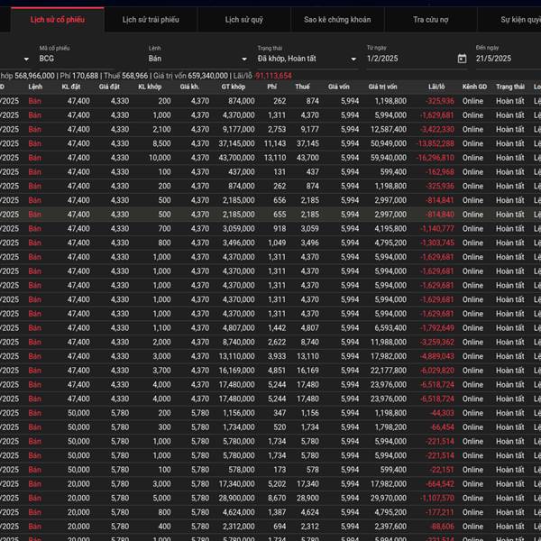This screenshot has height=541, width=541.
Task: Sort by the Lệnh column header
Action: [x=35, y=87]
